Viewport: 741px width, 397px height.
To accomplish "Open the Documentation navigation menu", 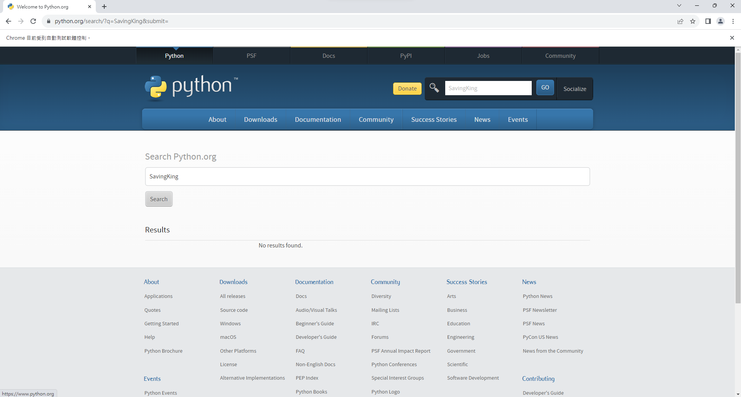I will point(318,119).
